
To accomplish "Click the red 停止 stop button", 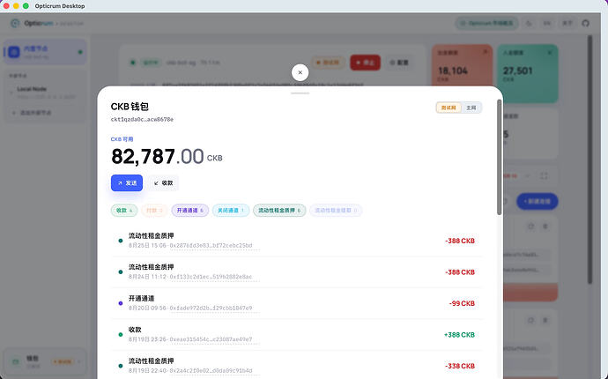I will point(365,63).
